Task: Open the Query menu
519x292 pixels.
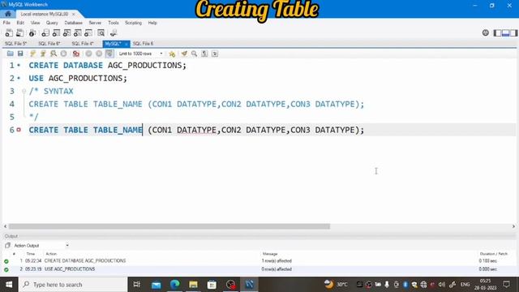Action: pyautogui.click(x=52, y=23)
